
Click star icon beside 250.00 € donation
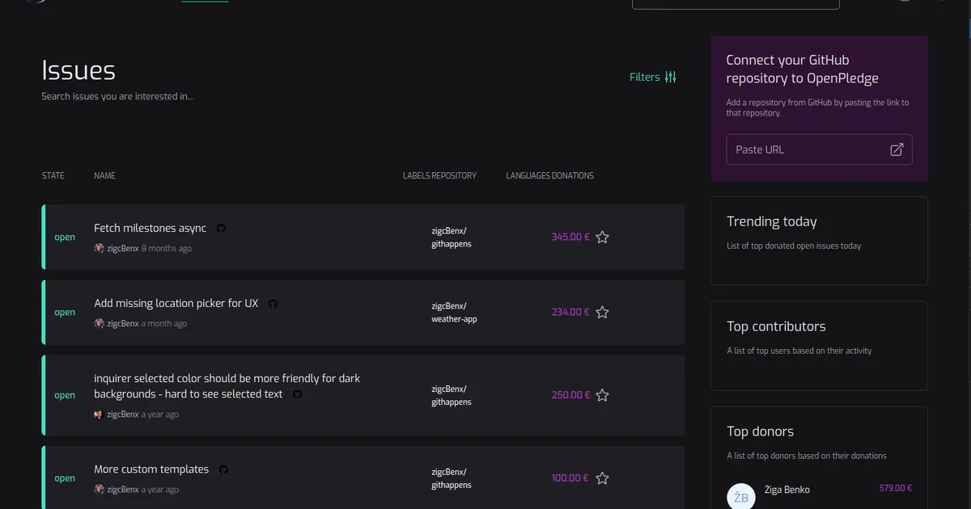(602, 396)
